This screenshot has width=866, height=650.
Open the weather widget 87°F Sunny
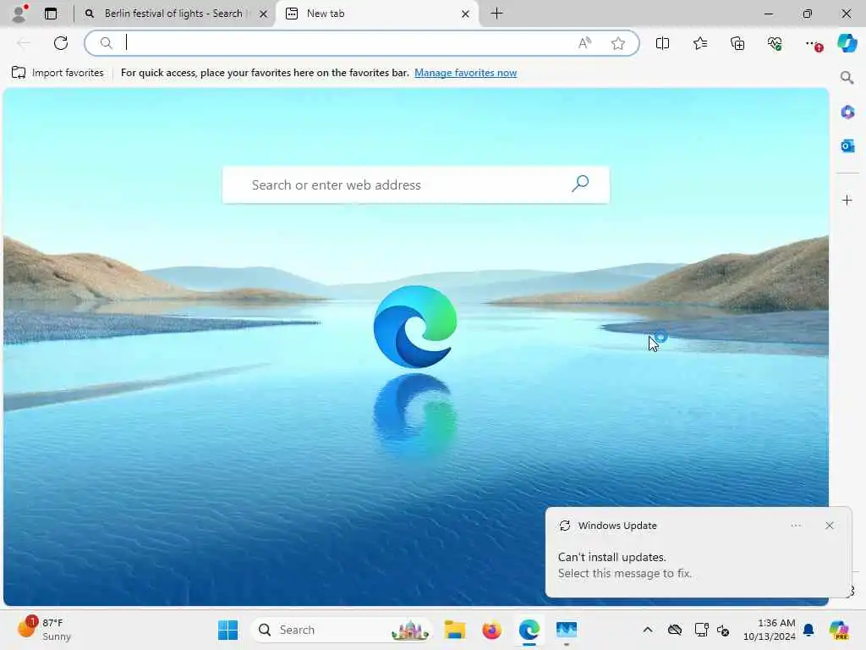pos(44,630)
